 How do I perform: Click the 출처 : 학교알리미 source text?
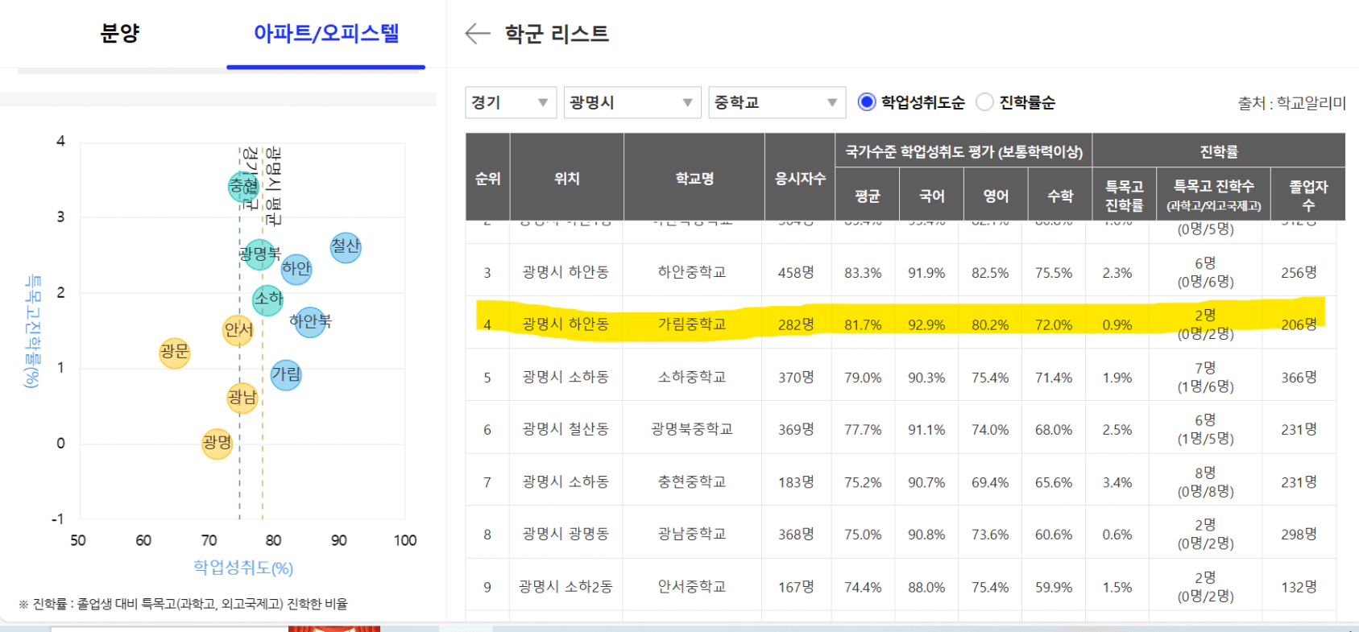(1291, 103)
